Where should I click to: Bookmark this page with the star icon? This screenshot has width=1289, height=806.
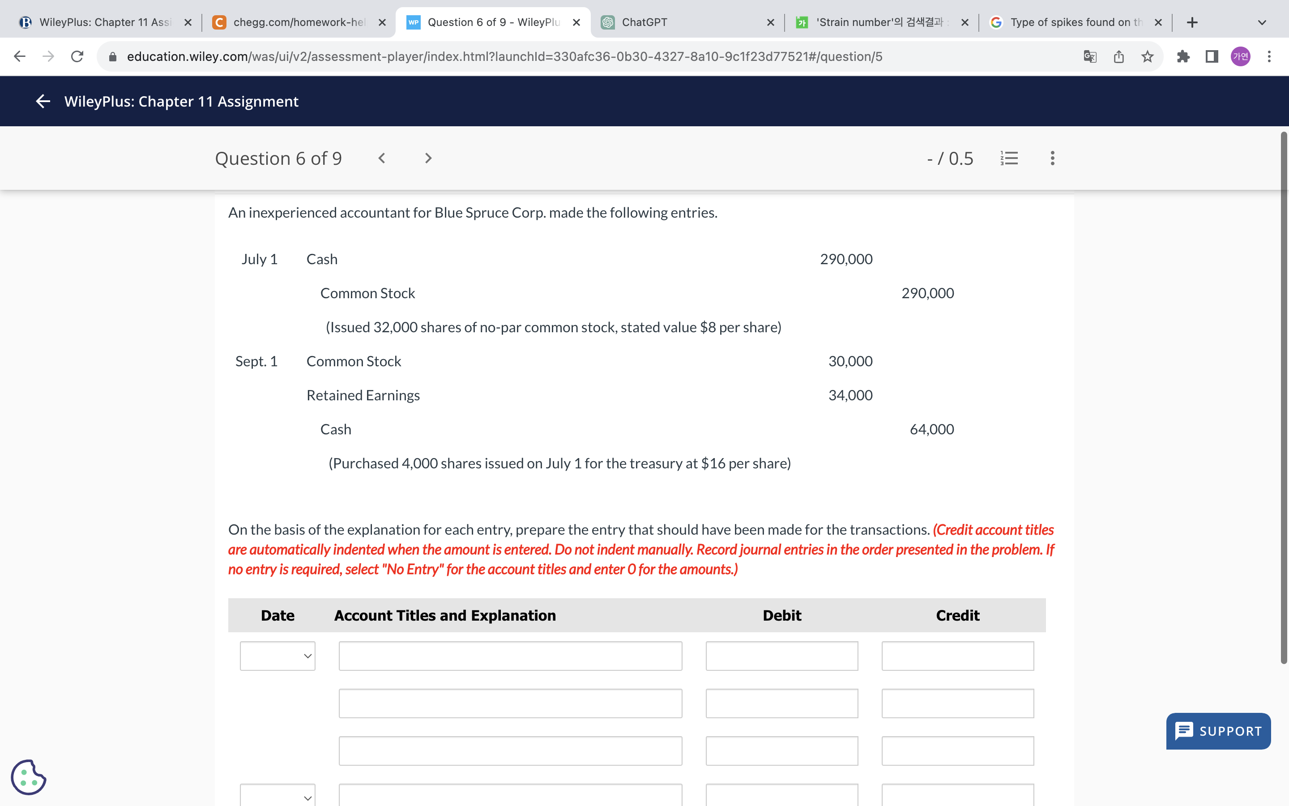[1147, 56]
